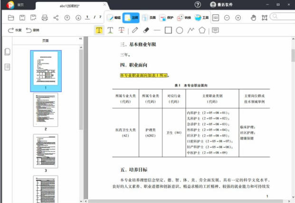Screen dimensions: 295x203
Task: Select page 2 thumbnail
Action: (46, 110)
